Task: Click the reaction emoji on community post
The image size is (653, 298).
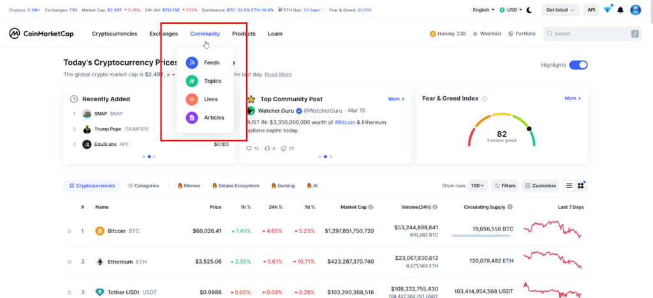Action: [x=284, y=148]
